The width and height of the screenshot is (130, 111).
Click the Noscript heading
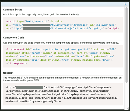pyautogui.click(x=8, y=73)
